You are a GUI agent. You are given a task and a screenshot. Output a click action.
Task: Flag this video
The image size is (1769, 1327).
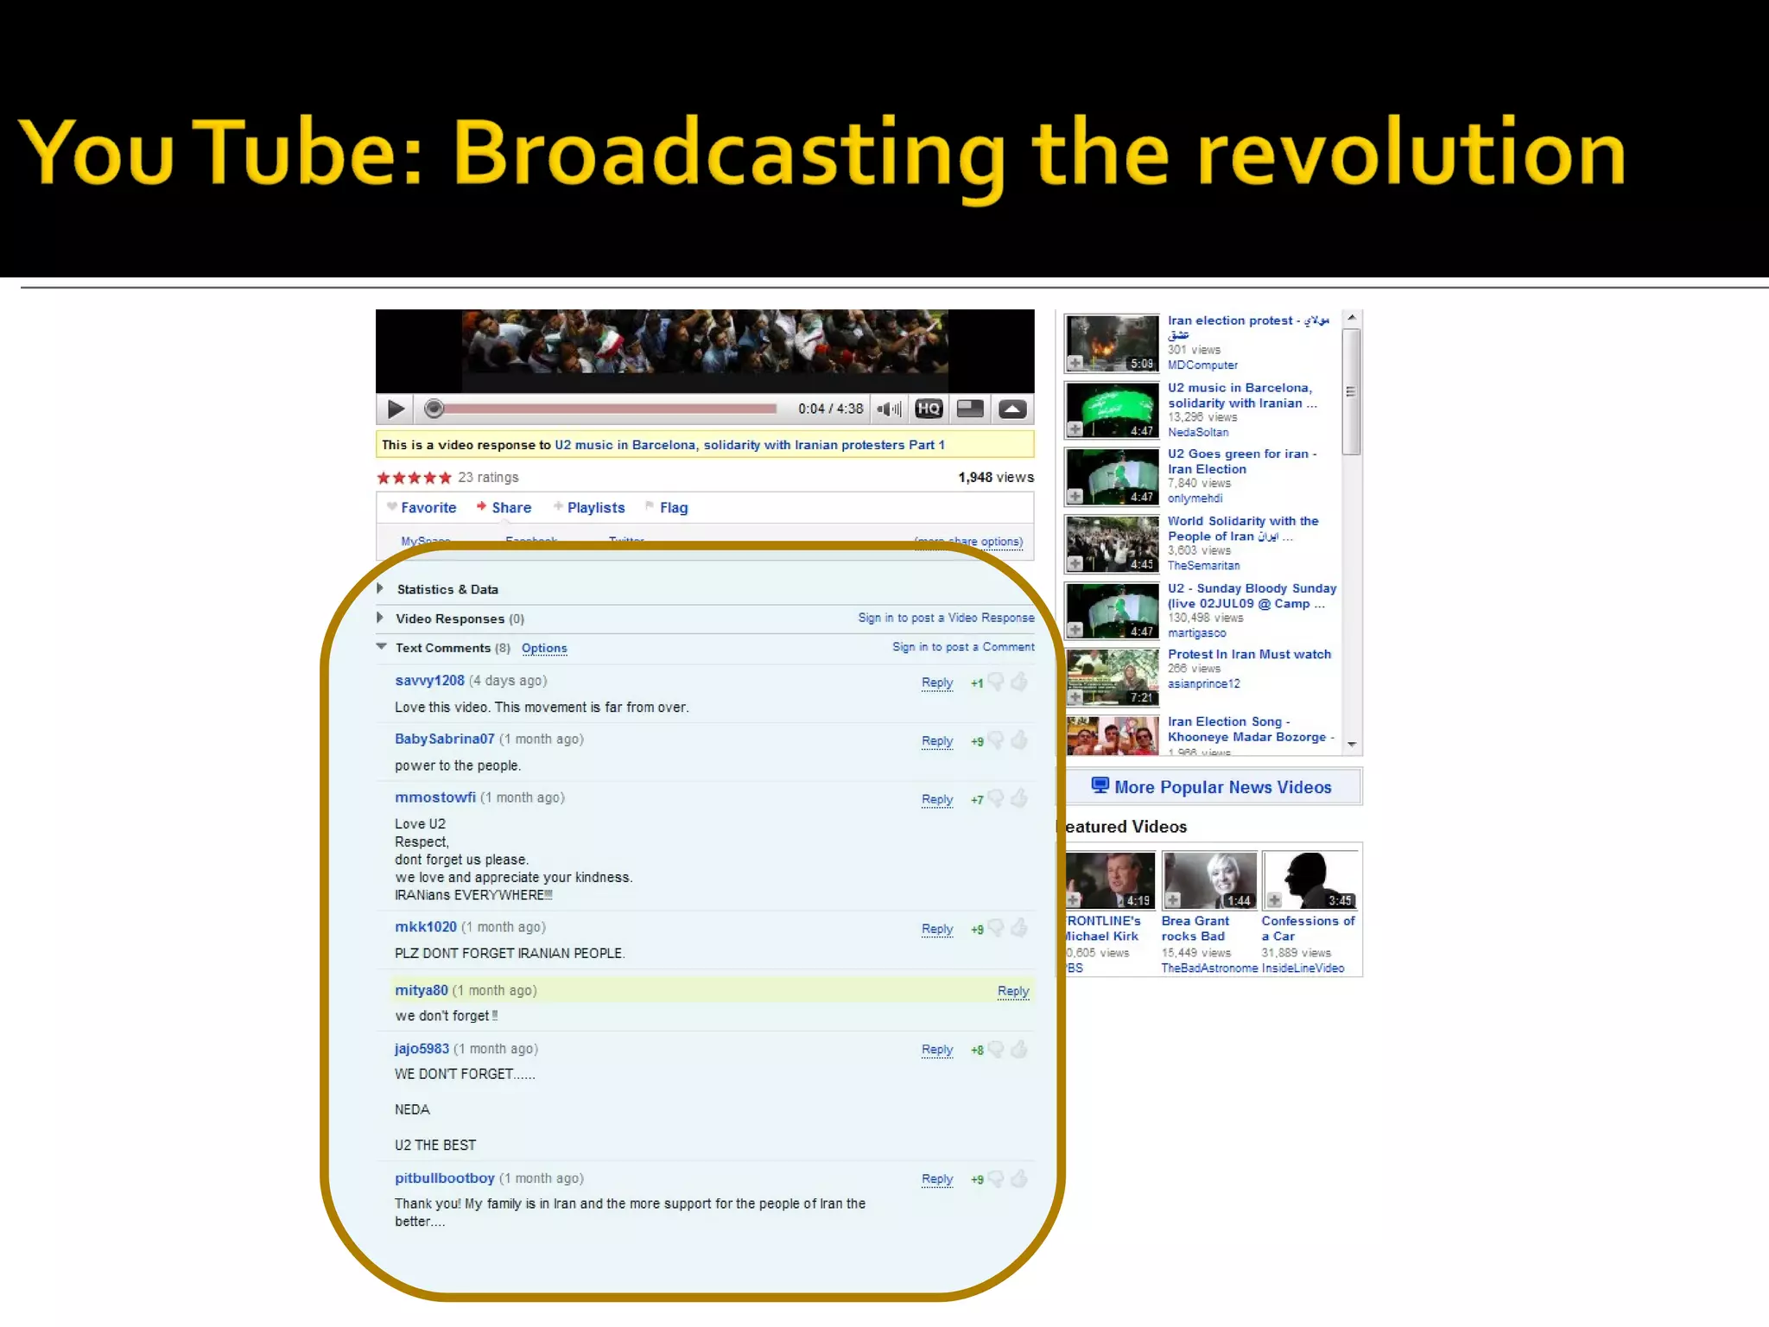click(x=673, y=508)
